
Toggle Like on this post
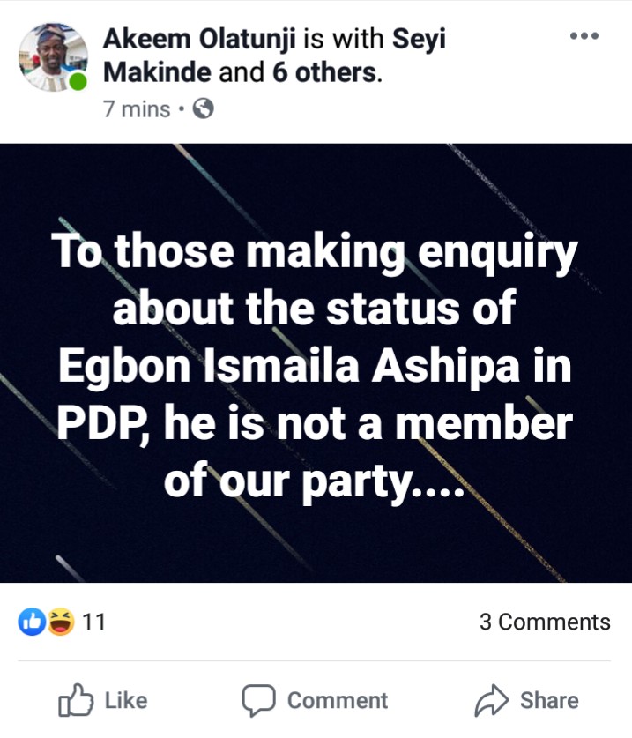click(x=102, y=700)
